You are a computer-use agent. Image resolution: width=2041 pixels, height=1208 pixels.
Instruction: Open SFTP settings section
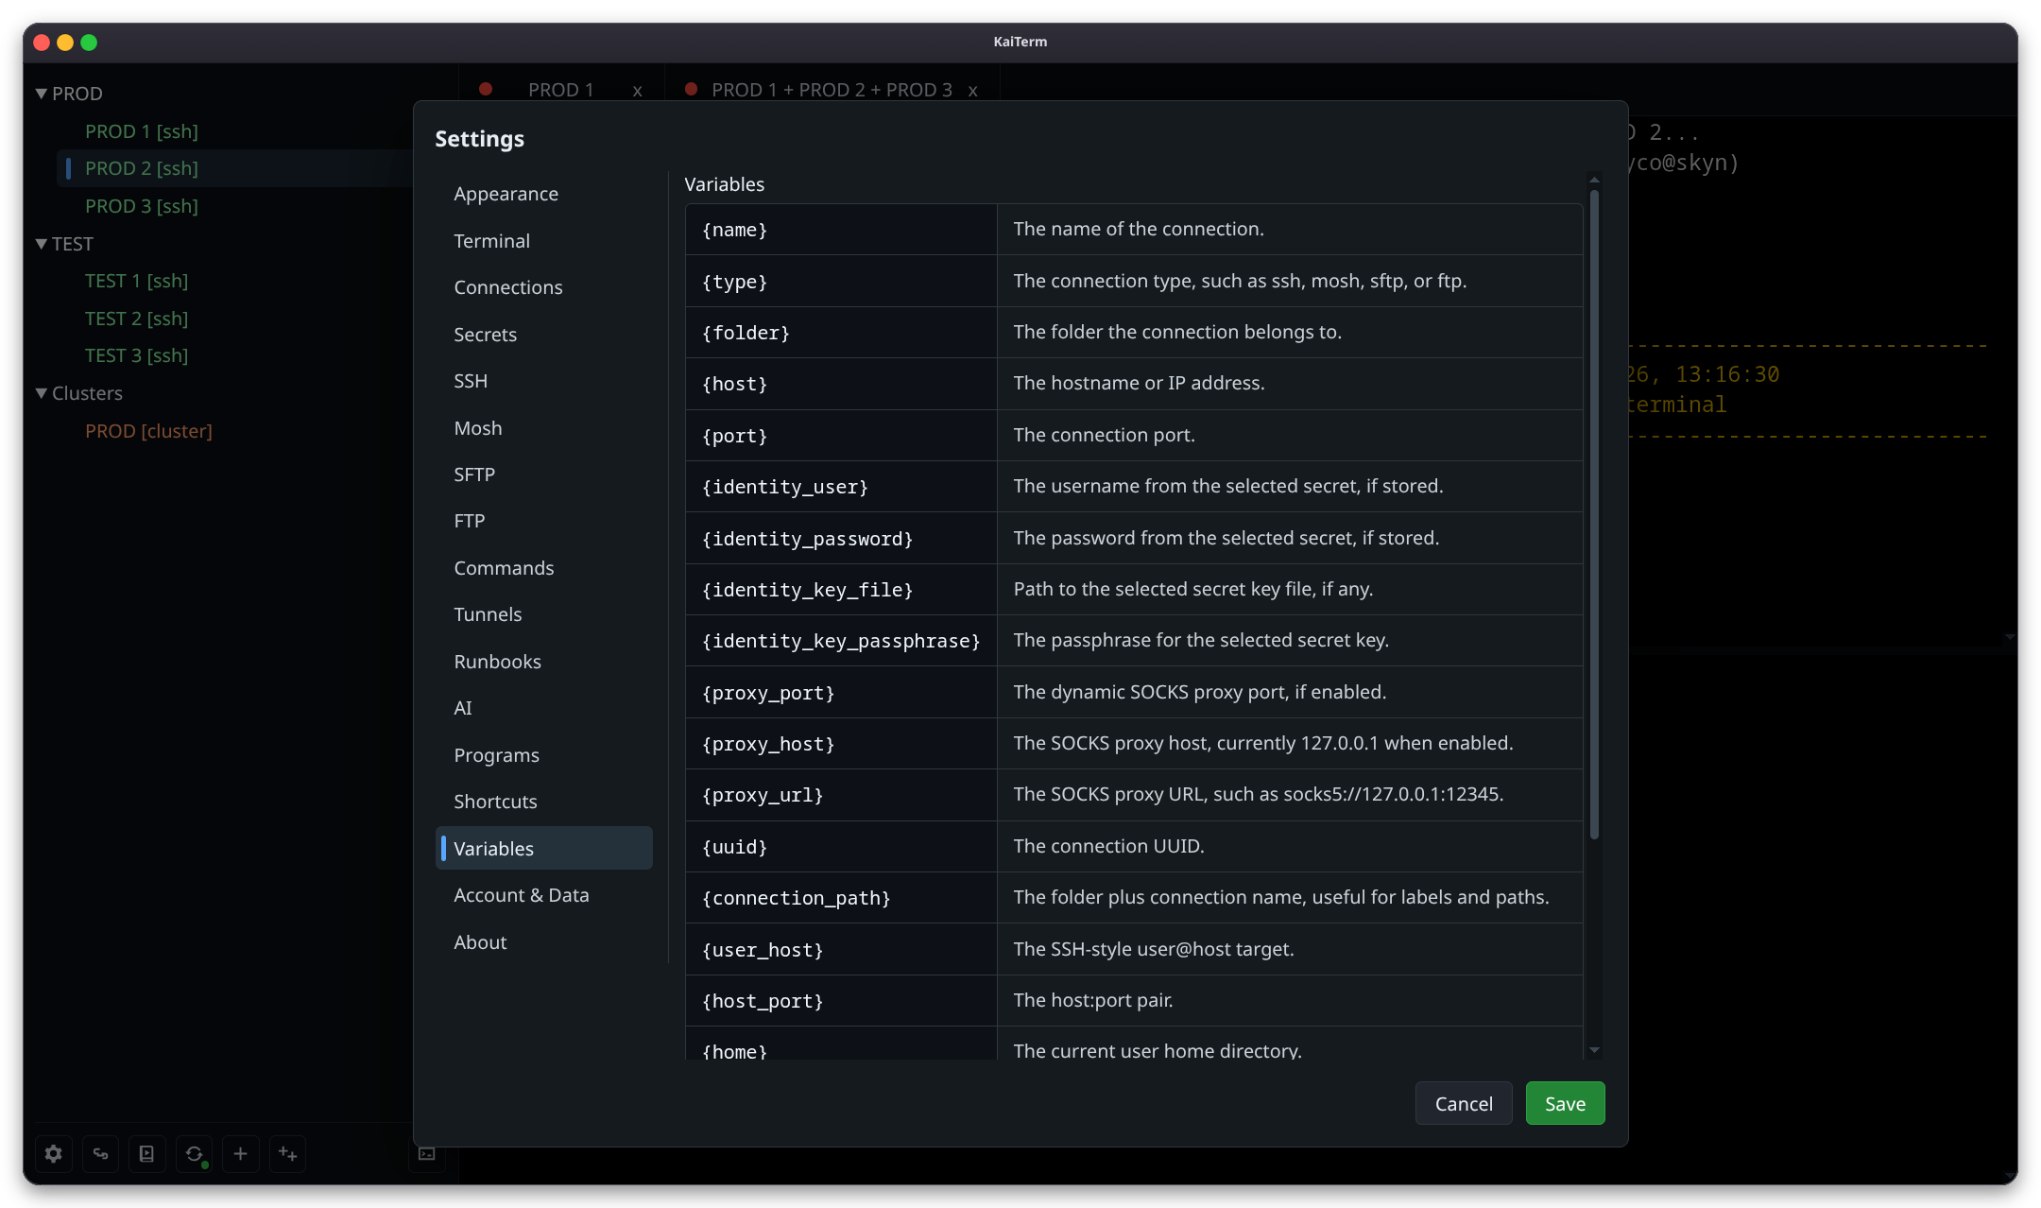[x=544, y=475]
